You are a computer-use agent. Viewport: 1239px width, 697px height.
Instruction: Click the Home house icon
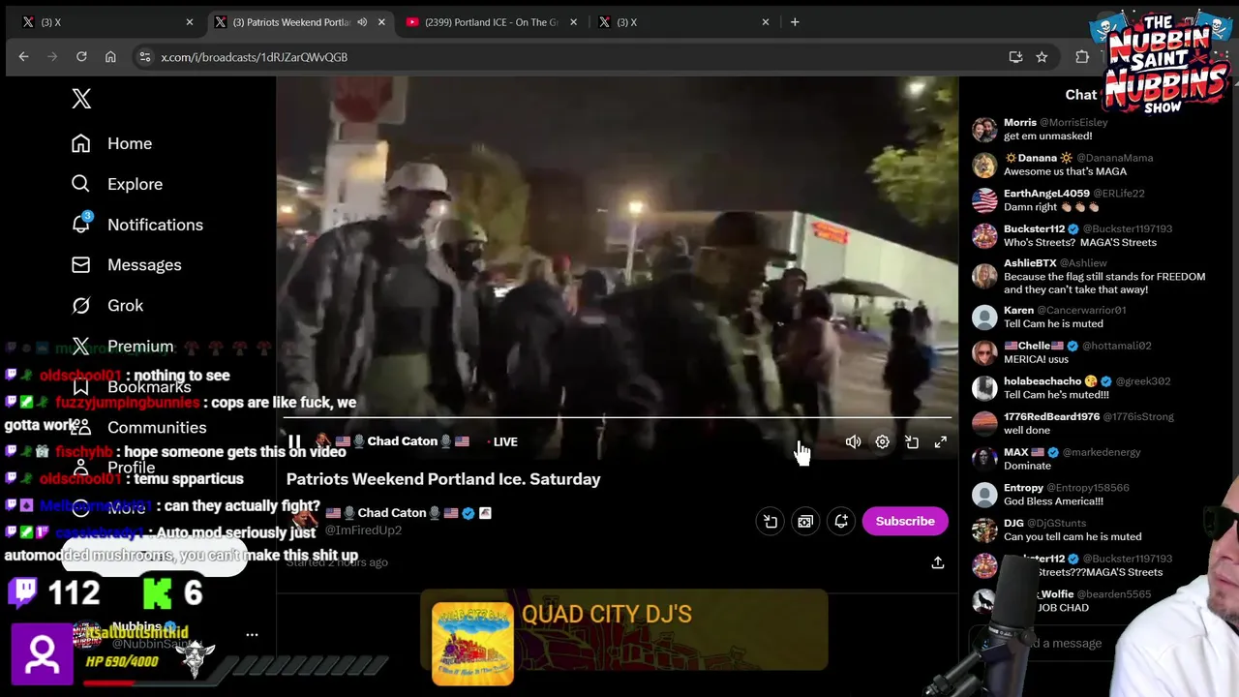coord(81,143)
